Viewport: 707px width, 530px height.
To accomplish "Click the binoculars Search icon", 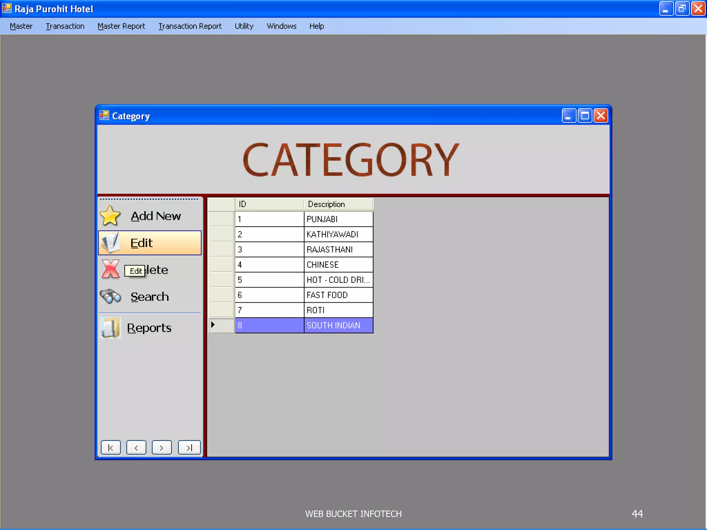I will tap(110, 296).
